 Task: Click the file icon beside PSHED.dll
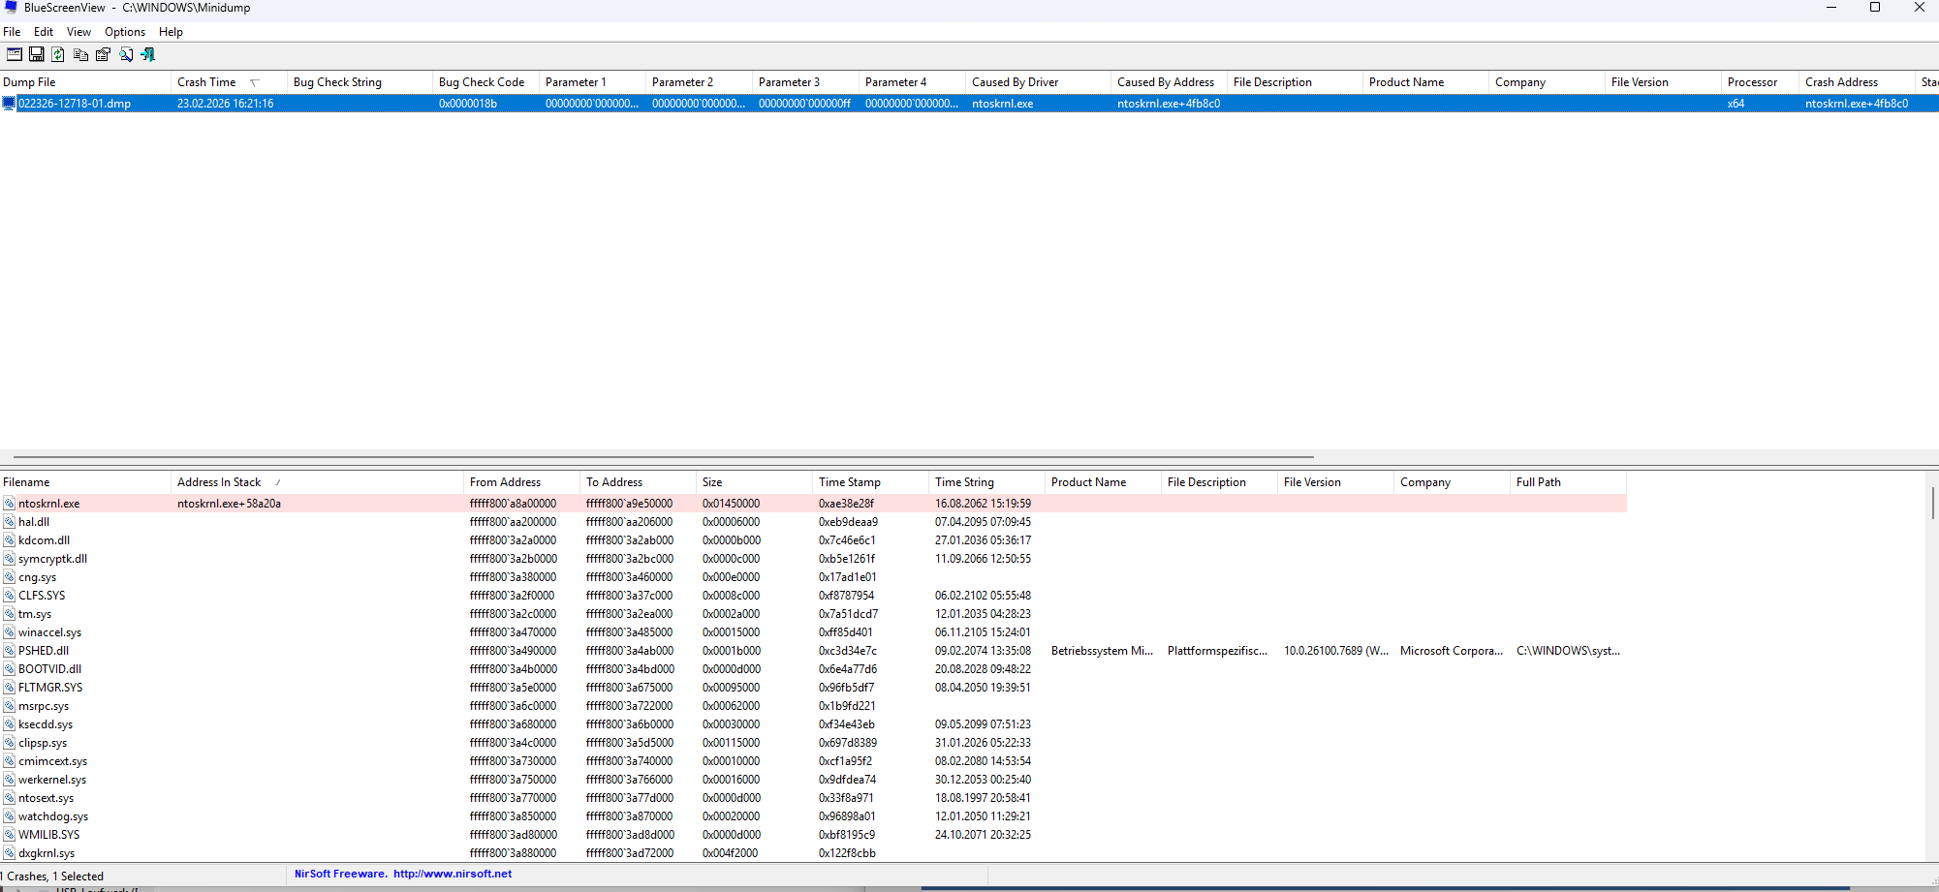click(x=9, y=651)
